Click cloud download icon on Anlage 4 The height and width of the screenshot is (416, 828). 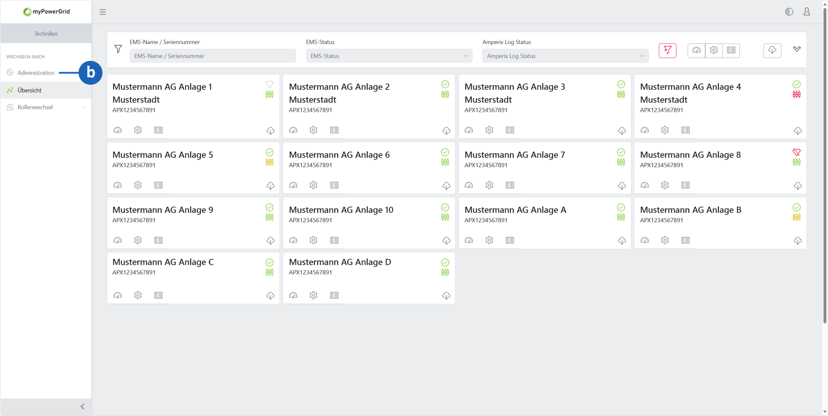point(797,130)
